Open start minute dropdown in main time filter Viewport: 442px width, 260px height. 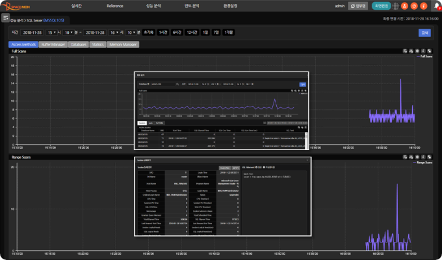(x=68, y=32)
